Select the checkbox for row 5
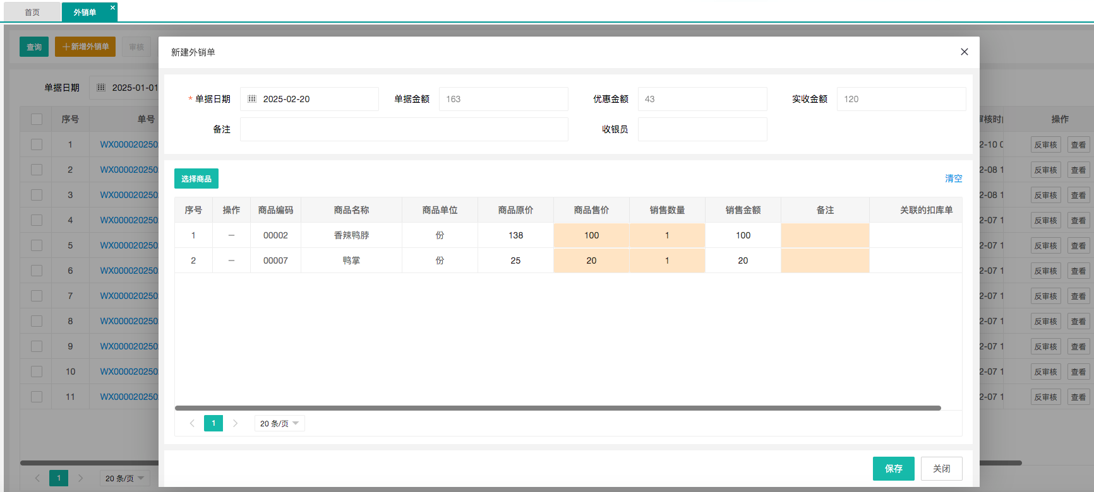Image resolution: width=1094 pixels, height=492 pixels. pos(37,245)
